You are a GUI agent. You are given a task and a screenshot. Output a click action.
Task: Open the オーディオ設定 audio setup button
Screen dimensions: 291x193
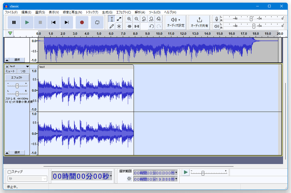(x=176, y=22)
